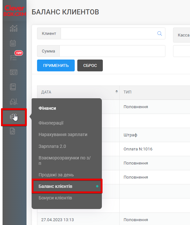Select Фіноперації menu item
190x225 pixels.
(x=51, y=123)
